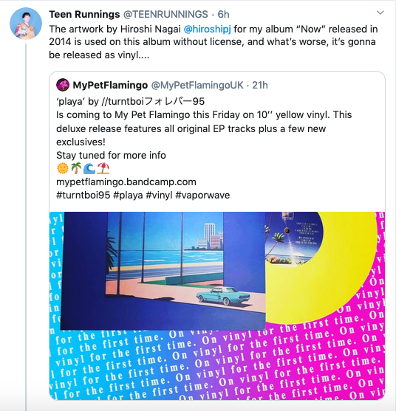396x411 pixels.
Task: Click the sun emoji in quoted tweet
Action: point(63,168)
